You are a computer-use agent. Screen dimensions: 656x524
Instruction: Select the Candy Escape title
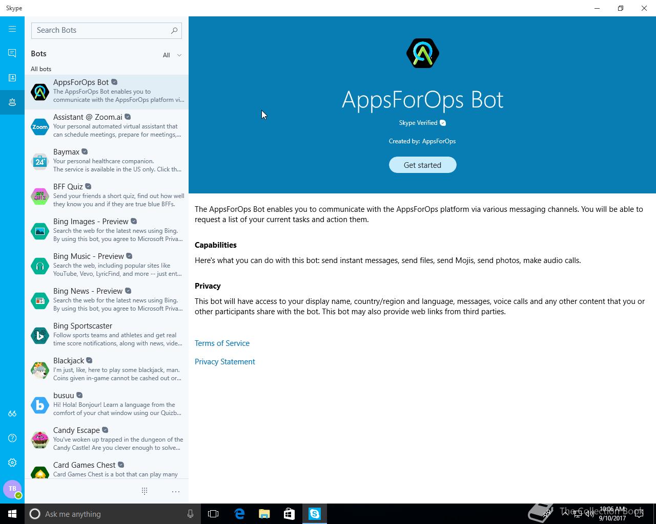tap(76, 430)
